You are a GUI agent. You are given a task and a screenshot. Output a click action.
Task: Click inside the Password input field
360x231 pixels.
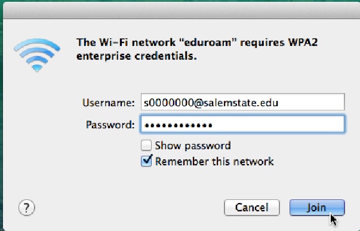click(x=242, y=124)
